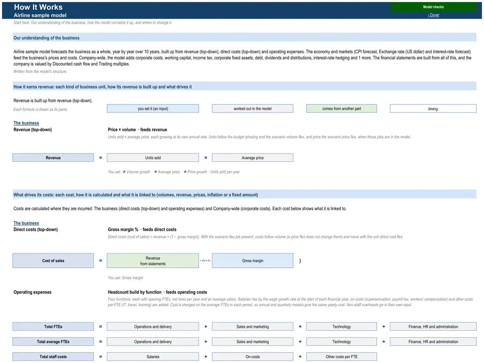Click the 'Costs are calculated where they are incurred' sentence
Viewport: 484px width, 363px height.
(x=180, y=209)
